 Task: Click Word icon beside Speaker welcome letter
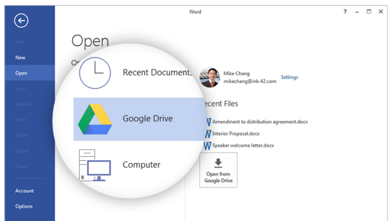tap(207, 146)
